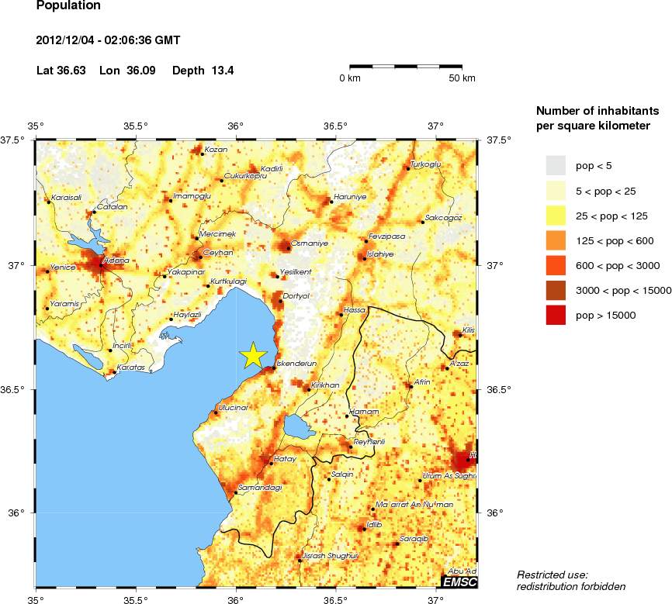
Task: Click the 'Restricted use: redistribution forbidden' notice
Action: click(571, 581)
